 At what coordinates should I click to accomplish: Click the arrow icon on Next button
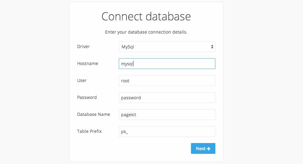point(208,149)
